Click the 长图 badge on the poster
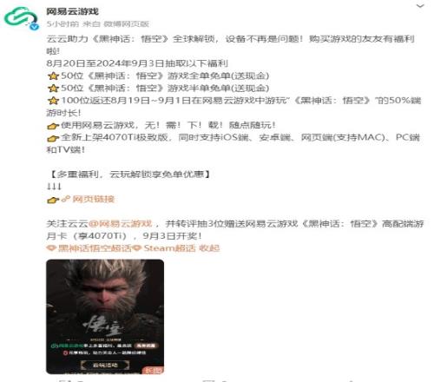The width and height of the screenshot is (434, 382). (153, 370)
